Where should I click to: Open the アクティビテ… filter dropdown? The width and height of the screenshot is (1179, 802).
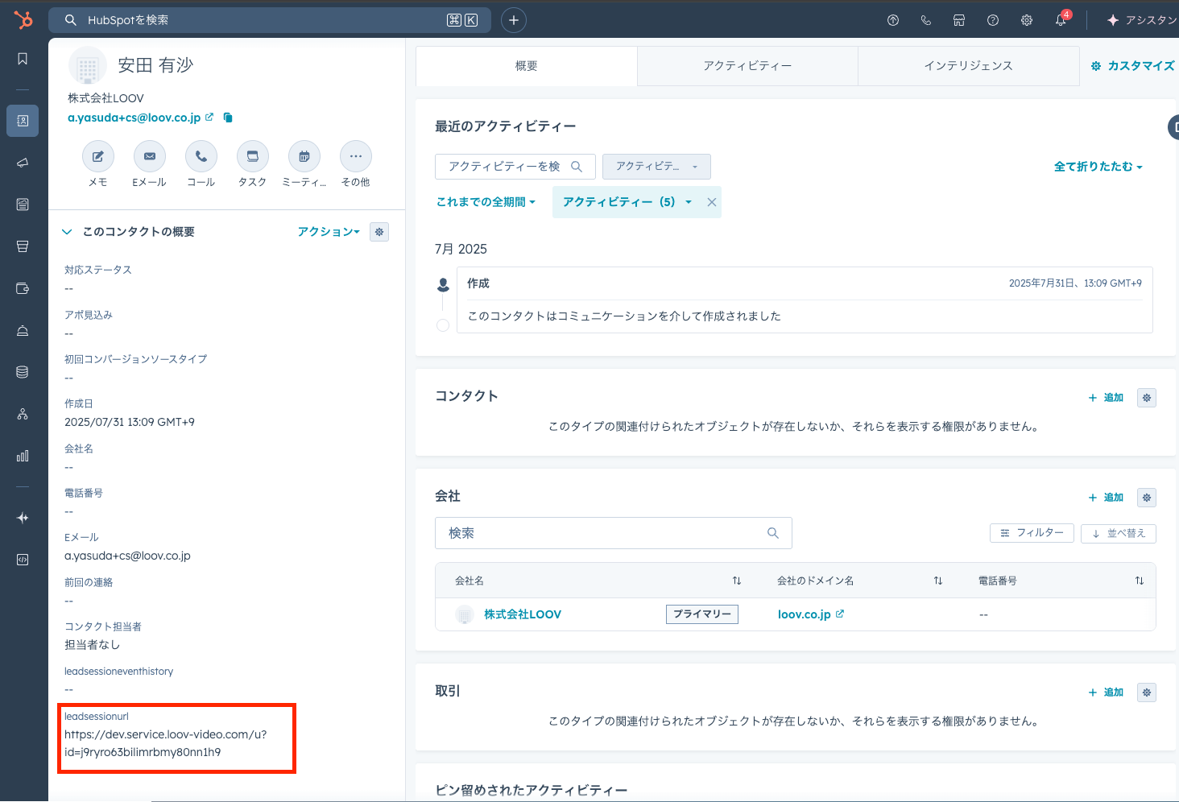point(656,167)
